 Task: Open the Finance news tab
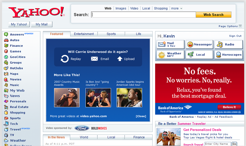(x=139, y=137)
